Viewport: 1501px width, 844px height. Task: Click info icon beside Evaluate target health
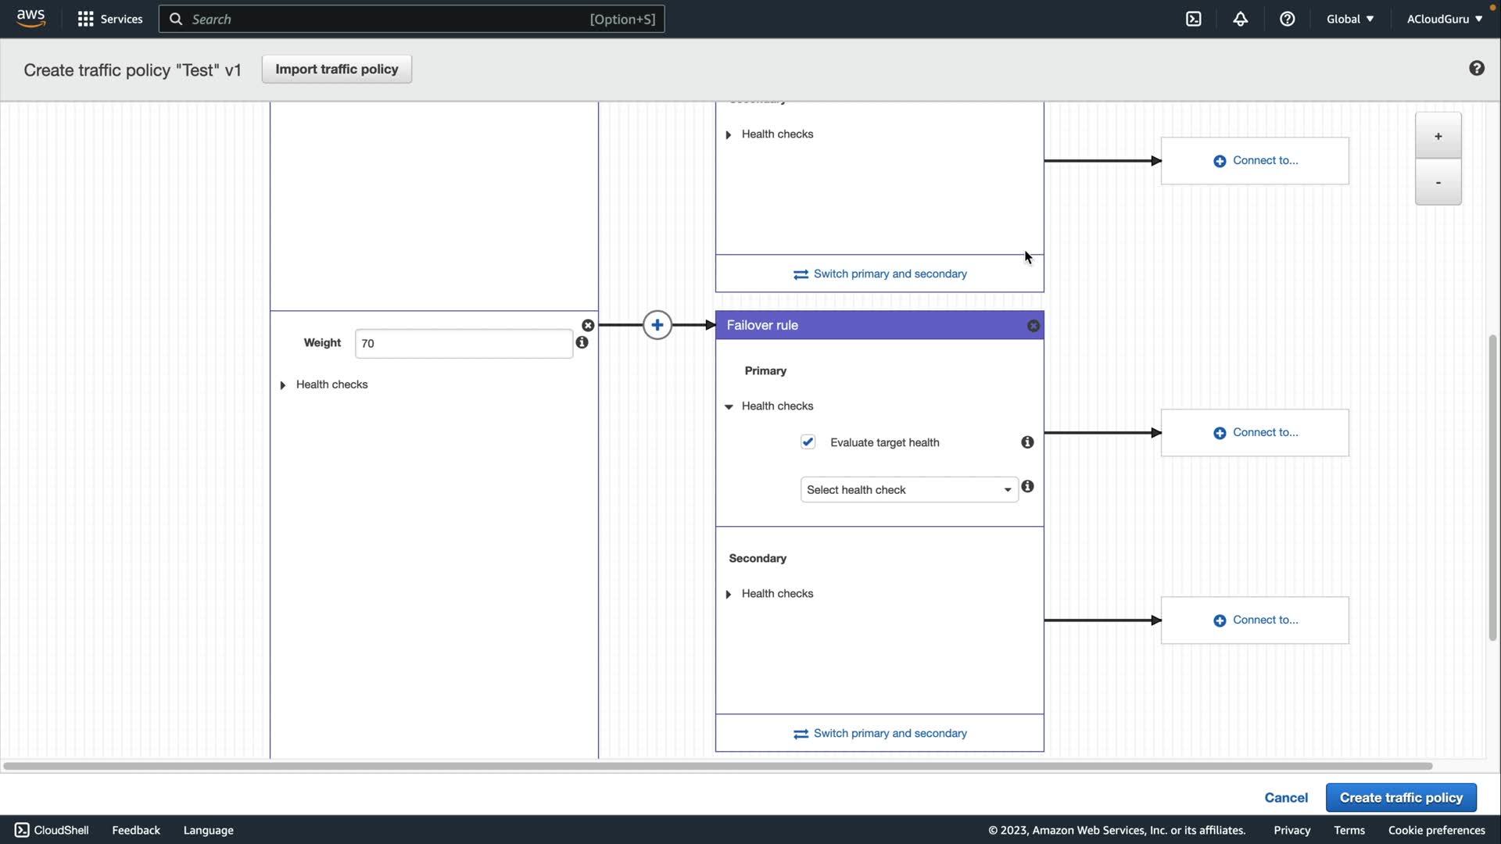1027,442
